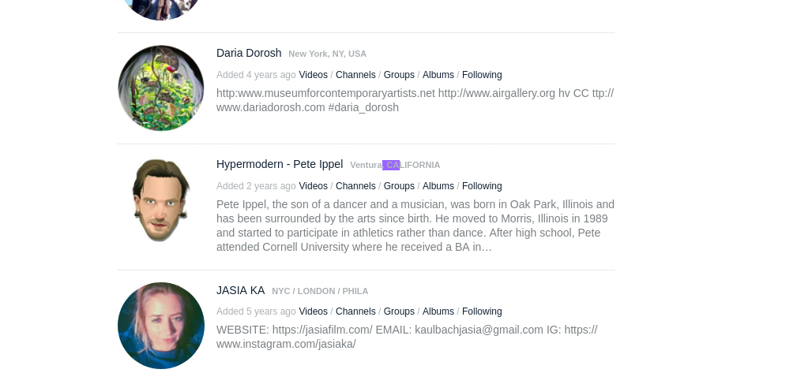Viewport: 812px width, 373px height.
Task: Click JASIA KA's profile photo
Action: (161, 326)
